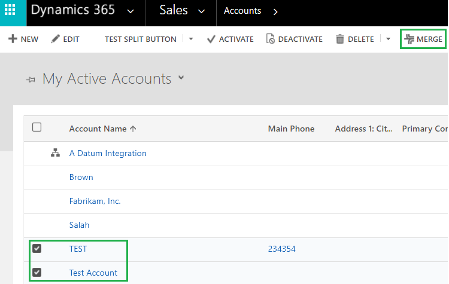This screenshot has height=284, width=449.
Task: Open hierarchy icon for A Datum Integration
Action: (55, 152)
